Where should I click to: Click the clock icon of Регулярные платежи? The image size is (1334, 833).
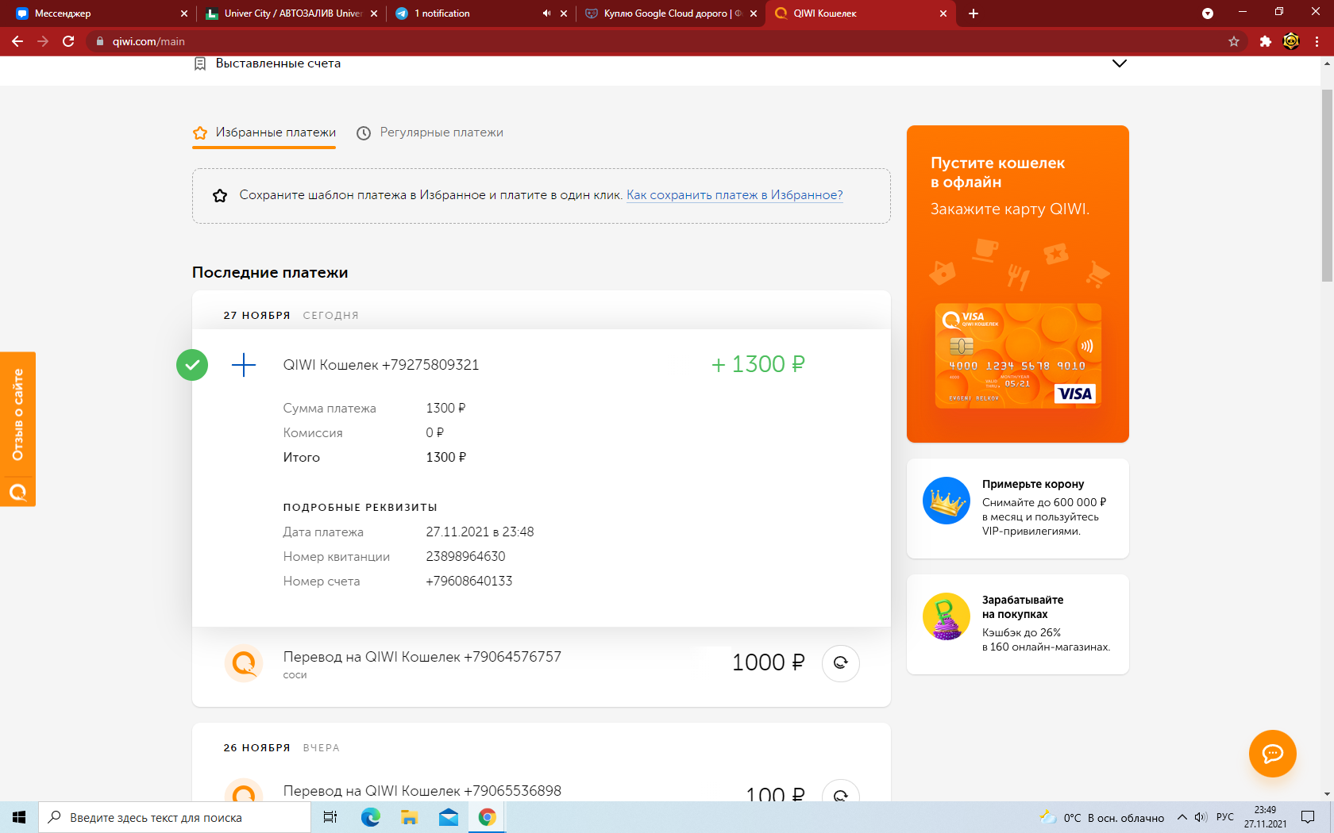(x=364, y=133)
